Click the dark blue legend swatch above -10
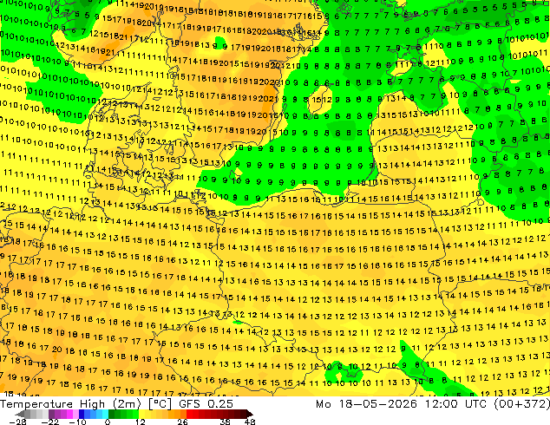The width and height of the screenshot is (550, 425). click(82, 414)
